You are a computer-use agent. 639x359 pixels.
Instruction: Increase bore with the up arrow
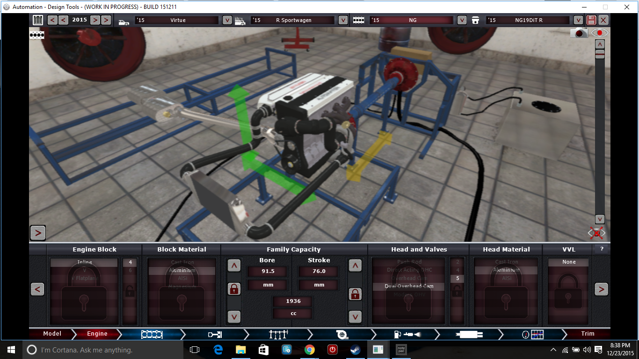pyautogui.click(x=234, y=266)
